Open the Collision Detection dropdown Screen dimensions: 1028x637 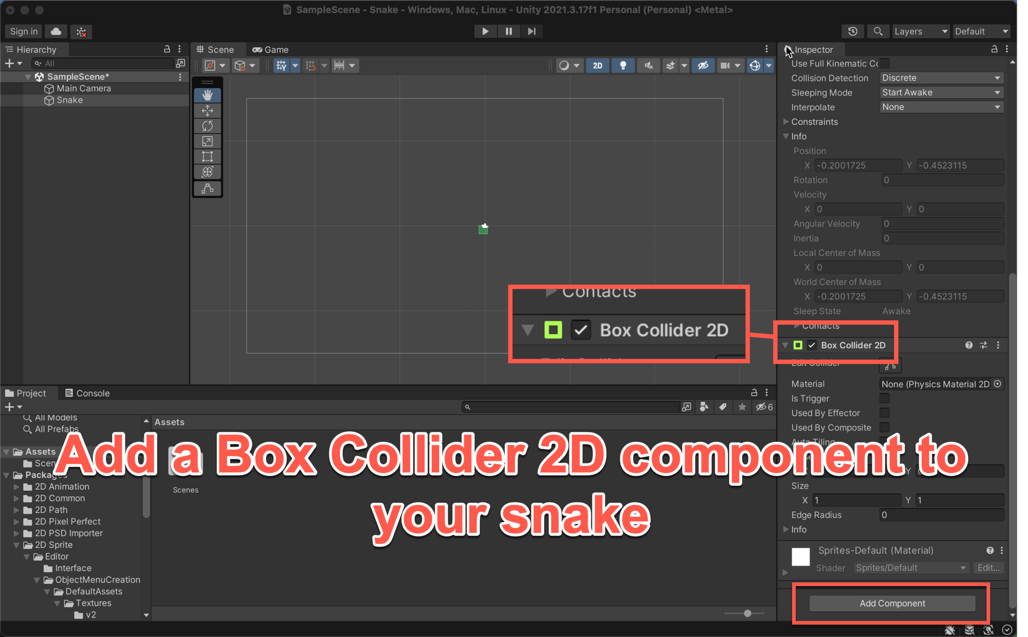[x=941, y=78]
